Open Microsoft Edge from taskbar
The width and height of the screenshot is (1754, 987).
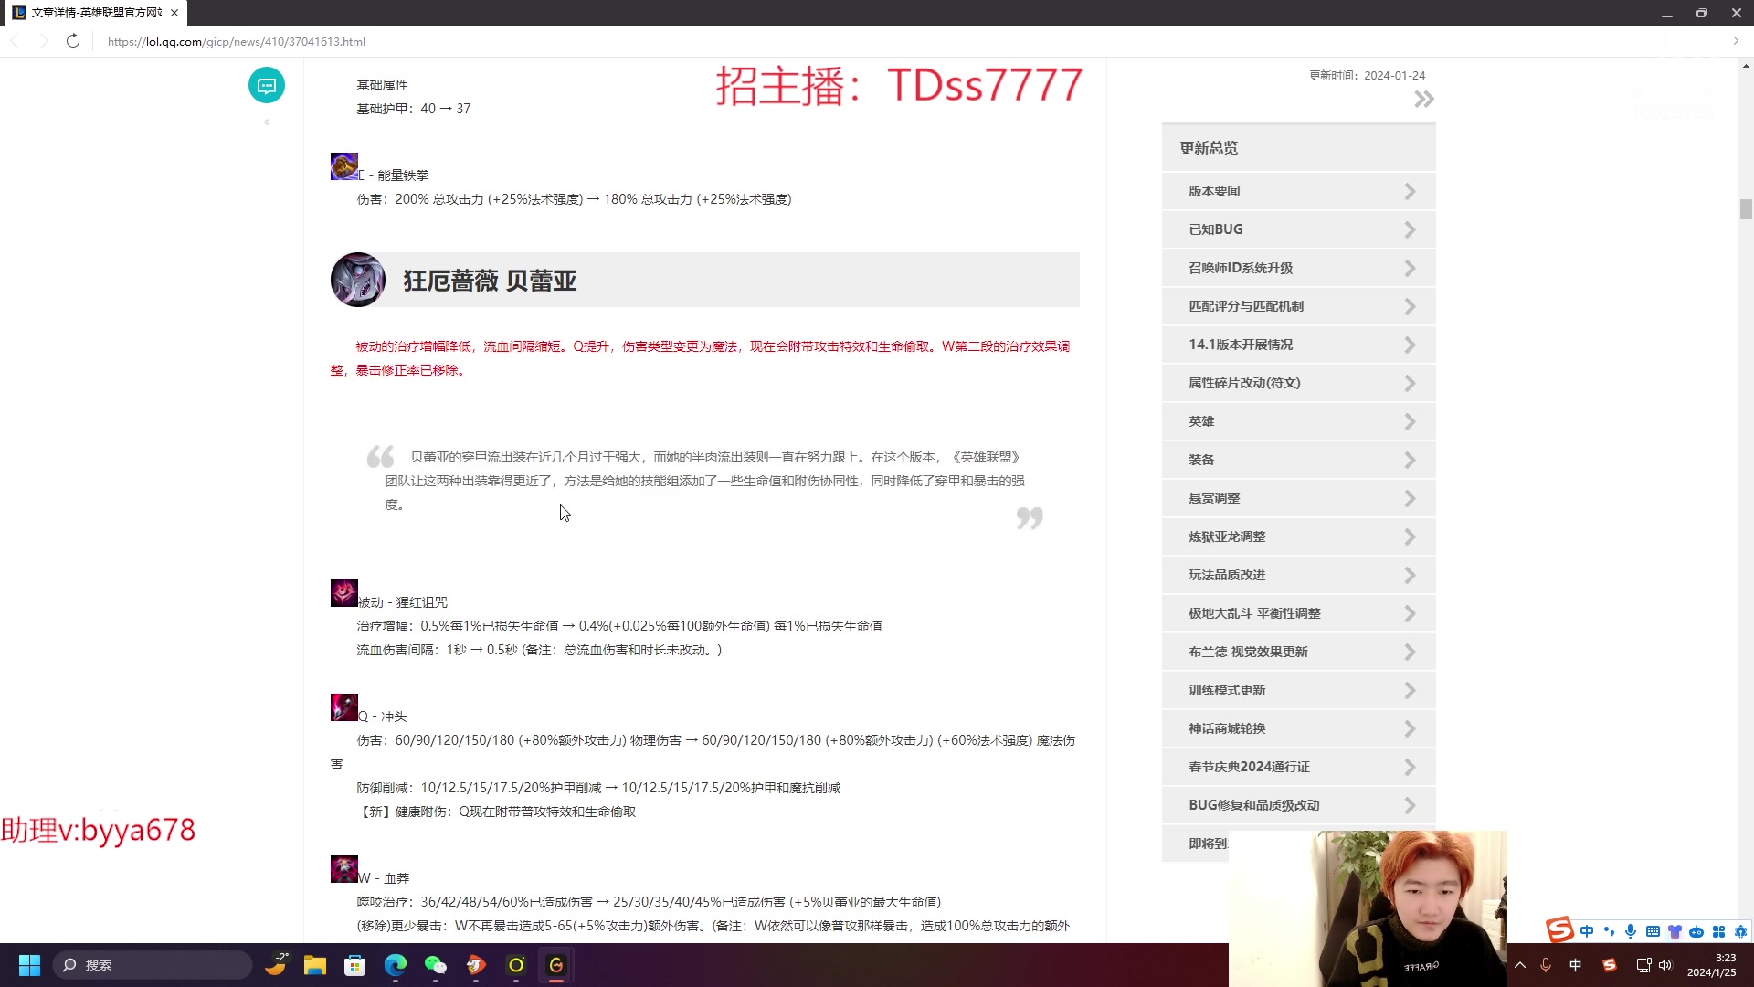pyautogui.click(x=396, y=965)
